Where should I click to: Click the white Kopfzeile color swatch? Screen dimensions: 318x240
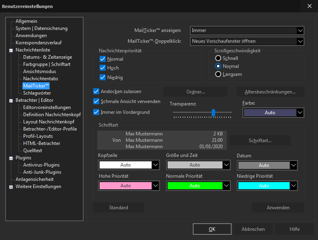(x=126, y=165)
